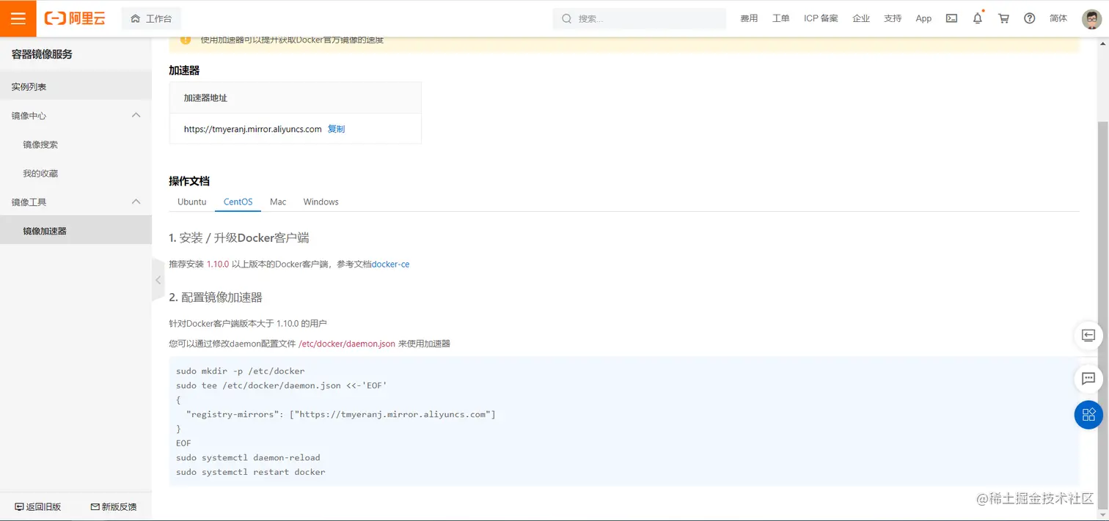
Task: Open 支持 in top navigation
Action: click(x=893, y=18)
